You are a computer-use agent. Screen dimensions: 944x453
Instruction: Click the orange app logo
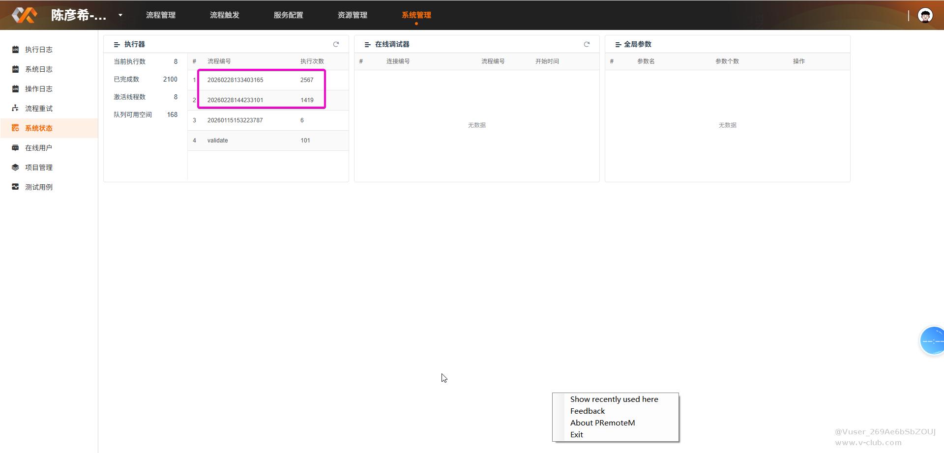[24, 15]
